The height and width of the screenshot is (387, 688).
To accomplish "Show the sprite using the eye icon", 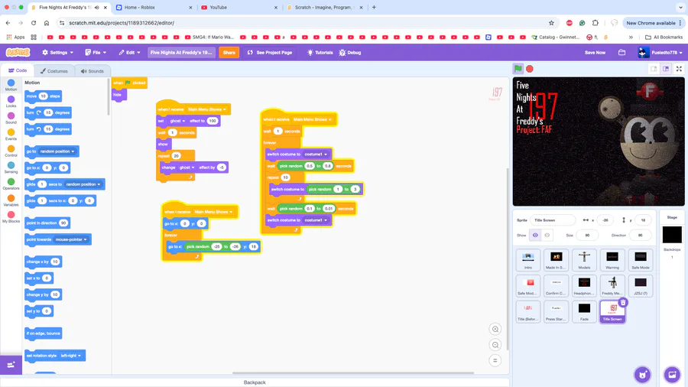I will tap(535, 236).
